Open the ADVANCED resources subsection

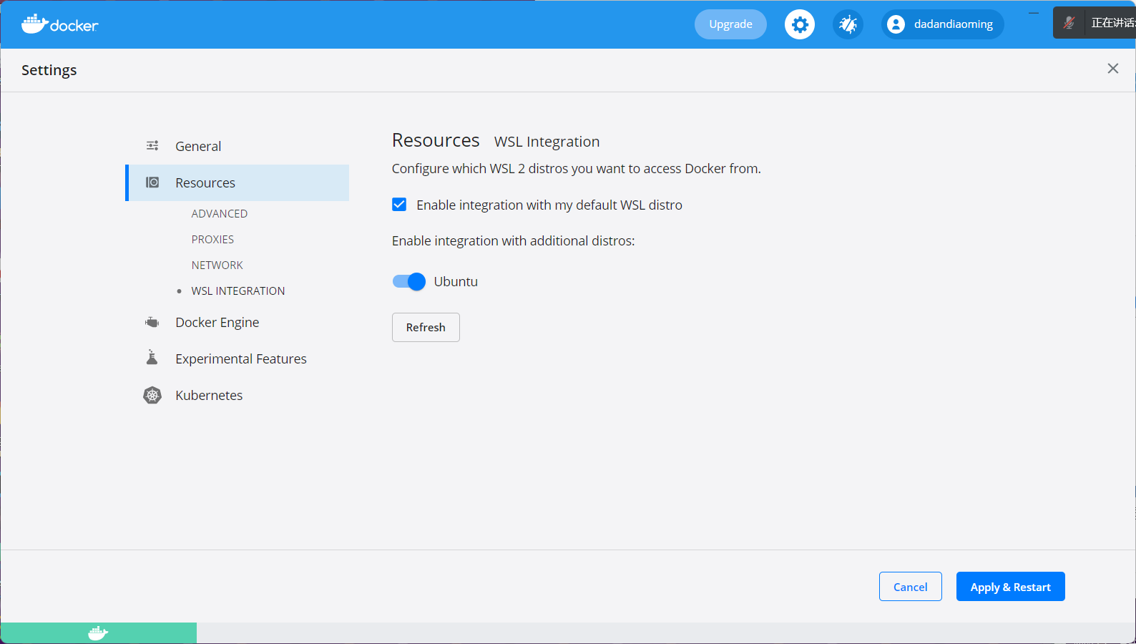pos(220,213)
